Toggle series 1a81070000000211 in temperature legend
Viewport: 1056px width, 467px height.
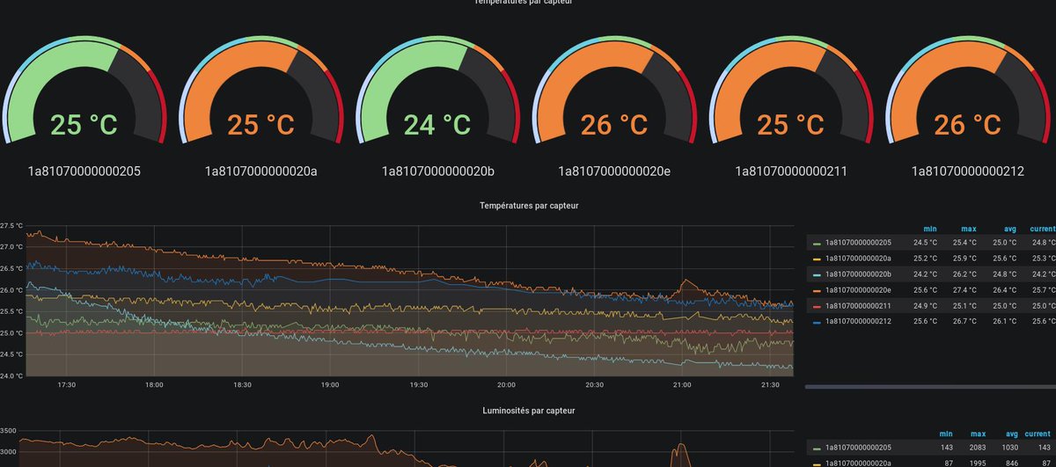click(858, 306)
